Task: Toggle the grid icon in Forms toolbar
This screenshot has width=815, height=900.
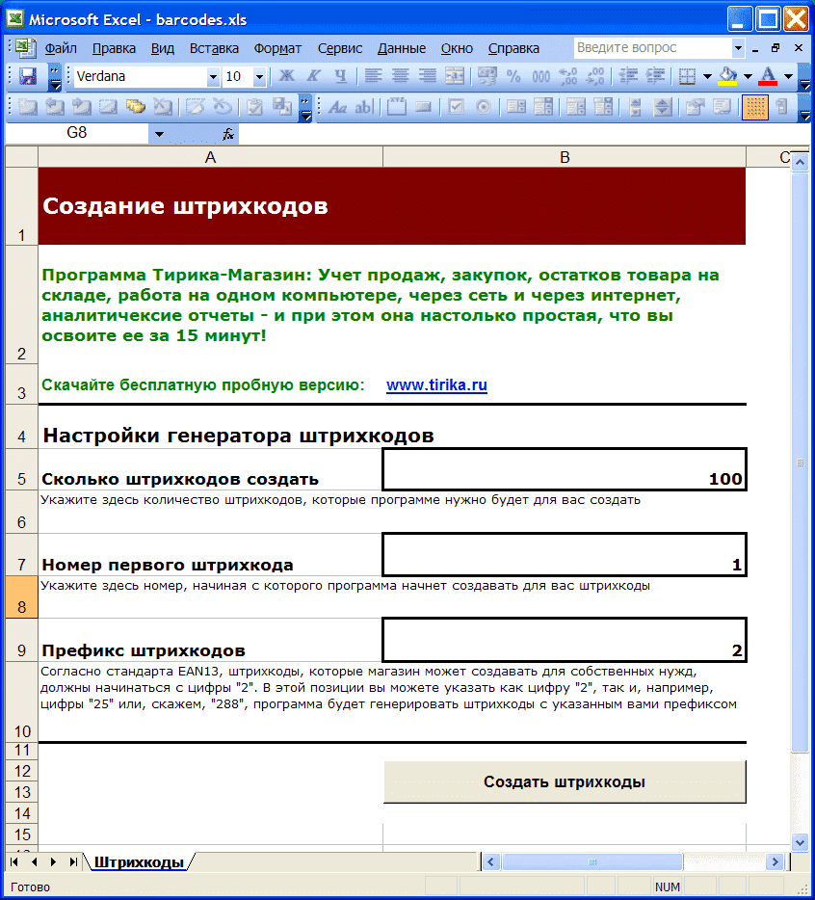Action: pos(755,107)
